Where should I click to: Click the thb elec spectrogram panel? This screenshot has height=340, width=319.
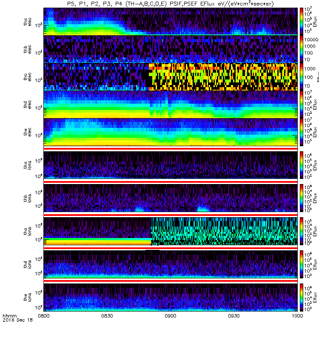tap(171, 49)
